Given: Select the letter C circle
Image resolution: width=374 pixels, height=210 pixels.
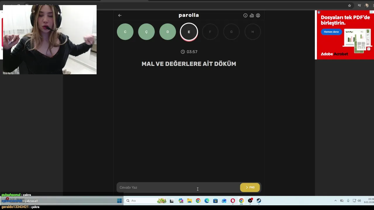Looking at the screenshot, I should (x=125, y=32).
